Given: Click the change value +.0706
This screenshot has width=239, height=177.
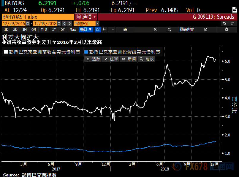Looking at the screenshot, I should pos(81,3).
